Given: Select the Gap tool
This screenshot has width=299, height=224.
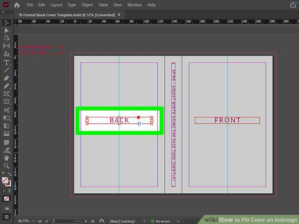Looking at the screenshot, I should pyautogui.click(x=6, y=46).
